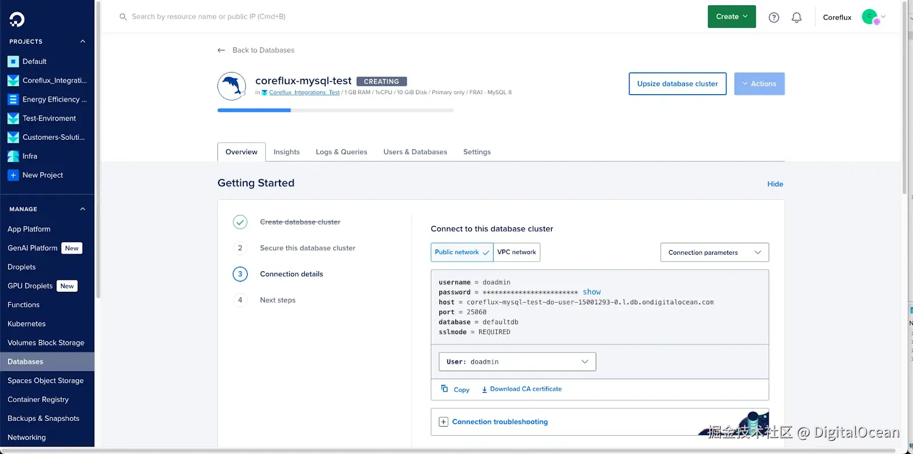Open the notifications bell

coord(797,18)
